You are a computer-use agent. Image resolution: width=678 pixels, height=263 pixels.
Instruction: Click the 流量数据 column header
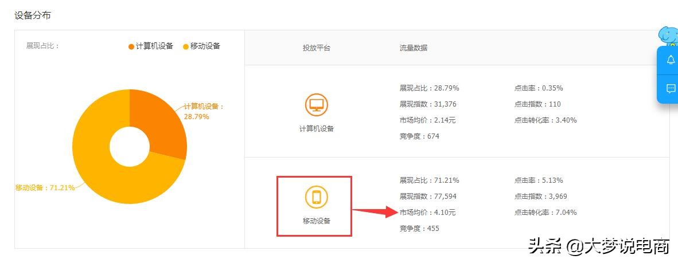pyautogui.click(x=414, y=48)
